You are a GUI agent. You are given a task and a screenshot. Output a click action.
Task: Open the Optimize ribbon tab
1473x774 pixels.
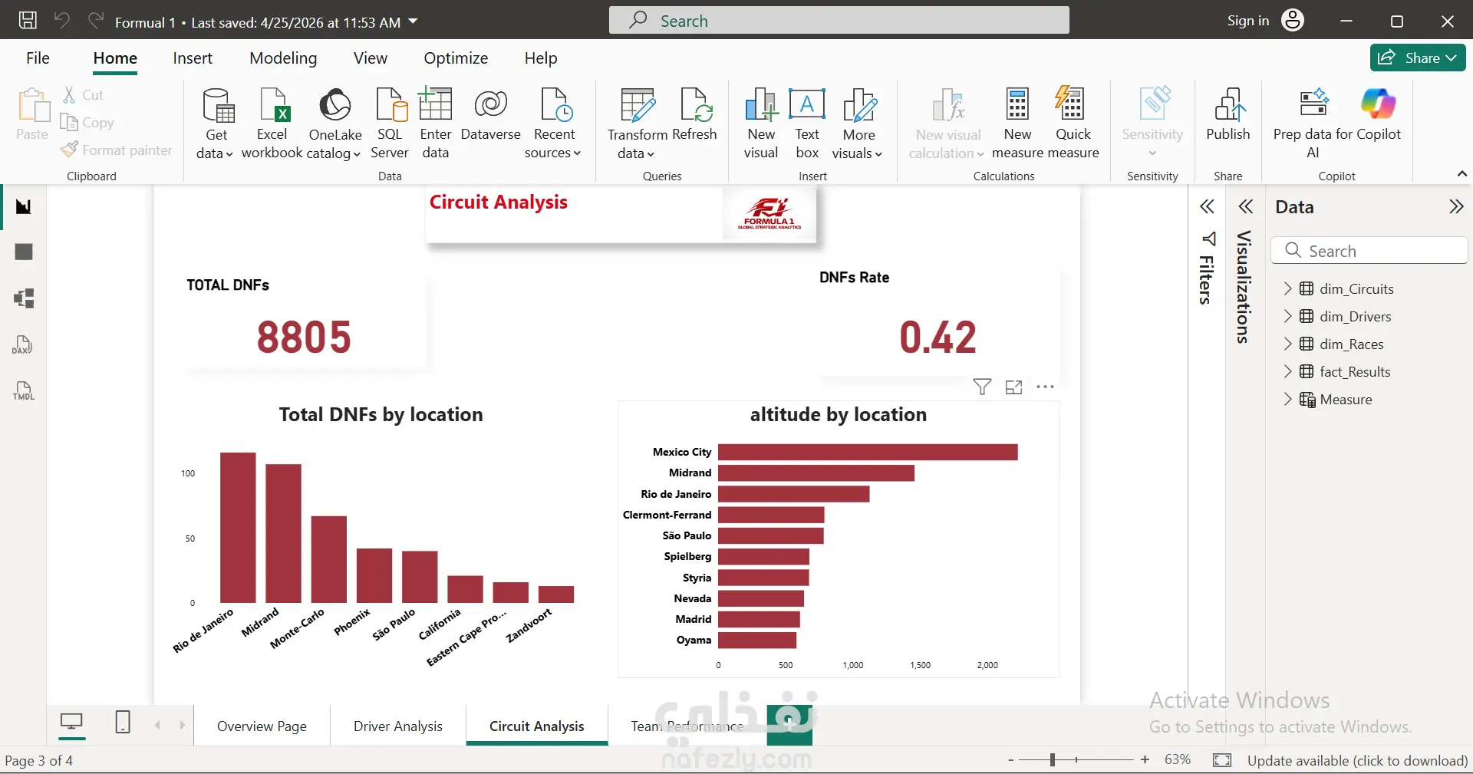(456, 58)
